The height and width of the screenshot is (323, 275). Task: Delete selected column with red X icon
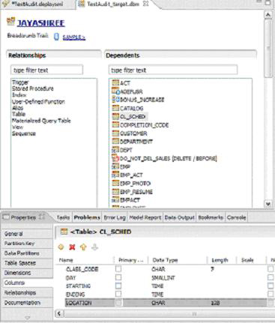coord(72,247)
